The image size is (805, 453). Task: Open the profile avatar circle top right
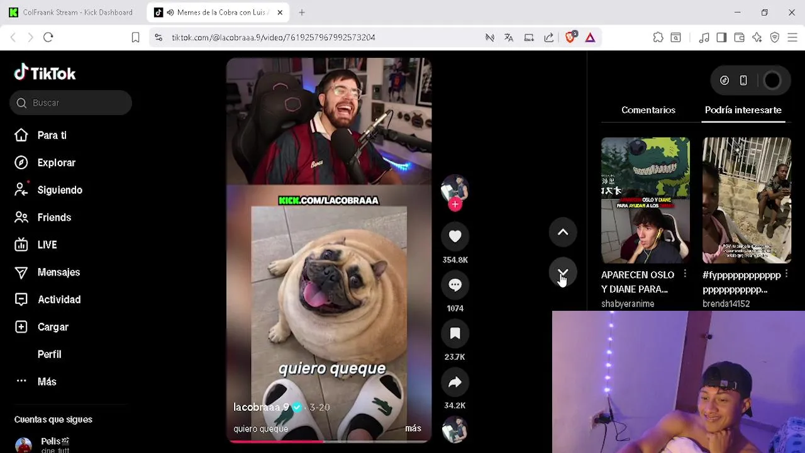tap(772, 81)
